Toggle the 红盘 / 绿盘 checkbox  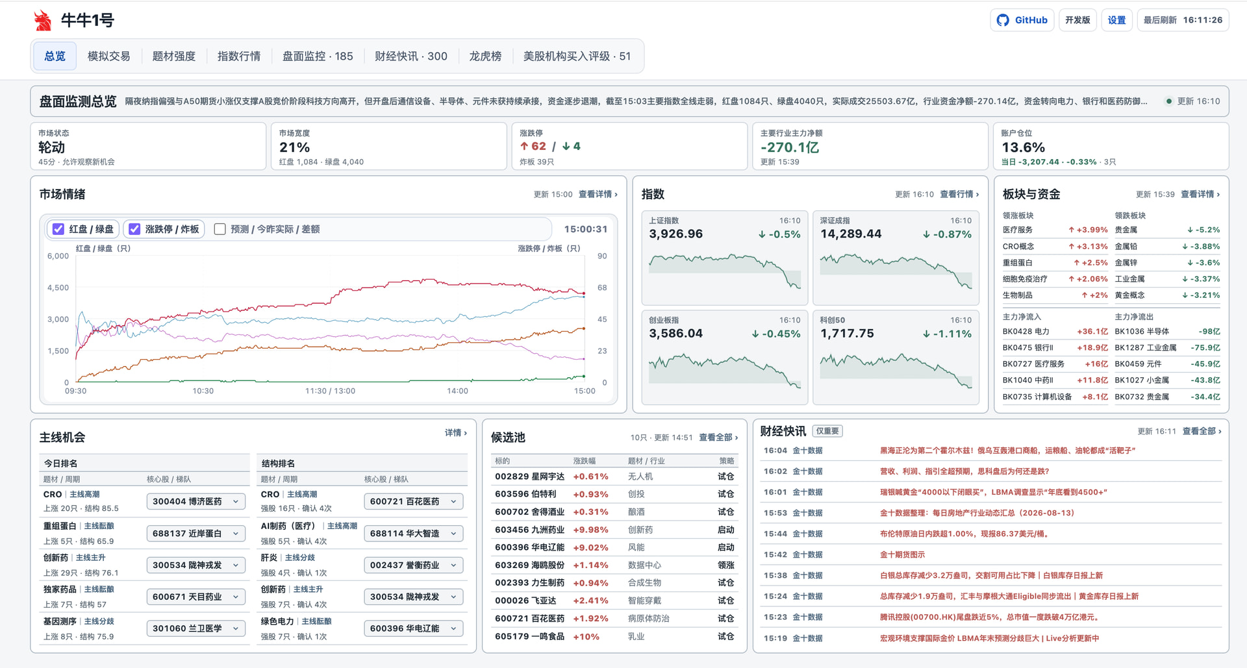pyautogui.click(x=58, y=229)
